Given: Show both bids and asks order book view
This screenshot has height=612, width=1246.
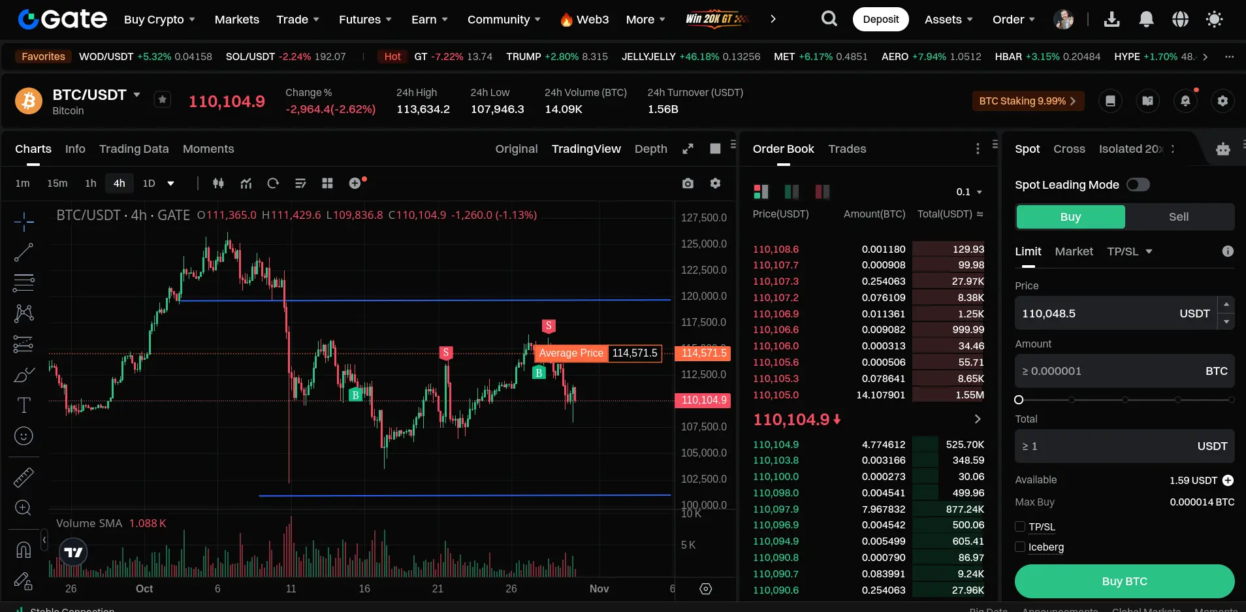Looking at the screenshot, I should [761, 191].
